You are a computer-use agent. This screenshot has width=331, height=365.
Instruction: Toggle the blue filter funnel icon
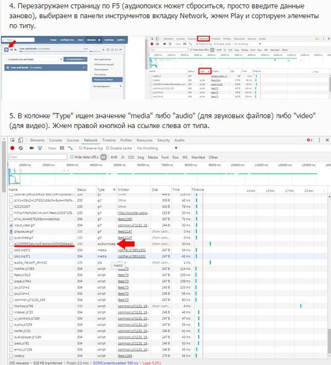click(x=40, y=148)
